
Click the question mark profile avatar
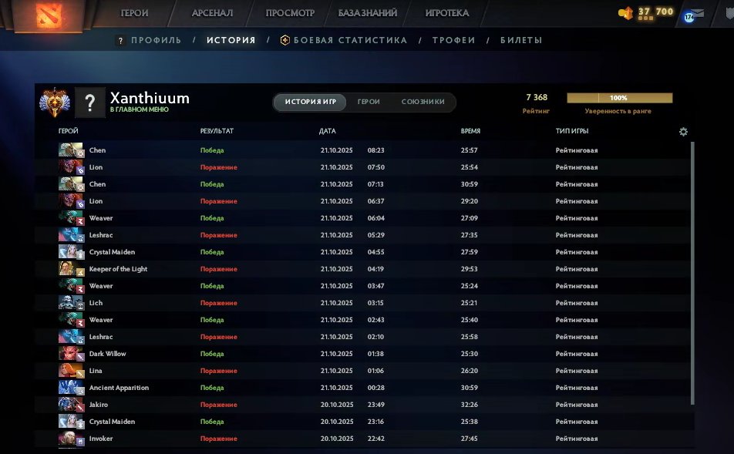90,103
